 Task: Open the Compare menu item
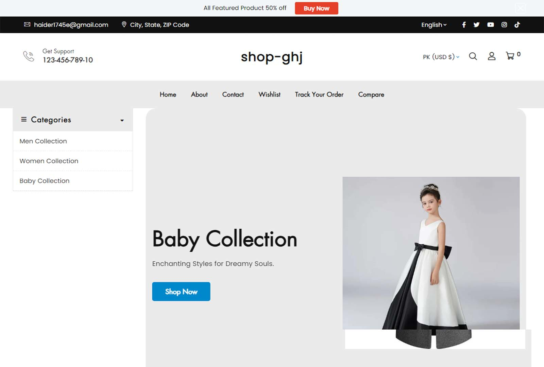tap(371, 95)
